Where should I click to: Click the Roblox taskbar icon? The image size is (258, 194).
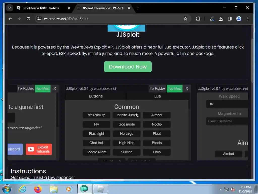coord(101,189)
